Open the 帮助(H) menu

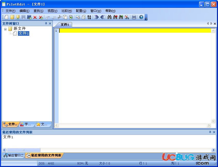[110, 11]
